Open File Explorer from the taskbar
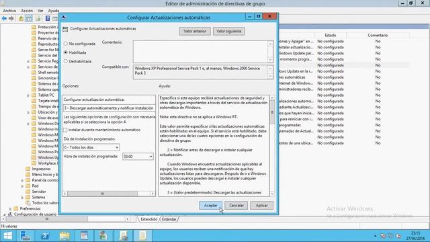This screenshot has width=430, height=242. tap(64, 236)
